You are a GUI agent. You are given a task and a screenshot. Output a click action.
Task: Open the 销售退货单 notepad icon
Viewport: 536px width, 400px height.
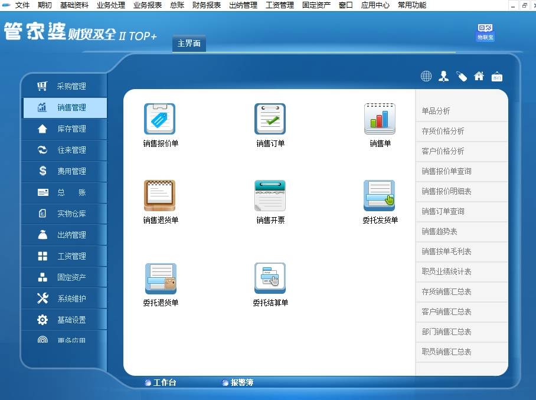(x=159, y=195)
